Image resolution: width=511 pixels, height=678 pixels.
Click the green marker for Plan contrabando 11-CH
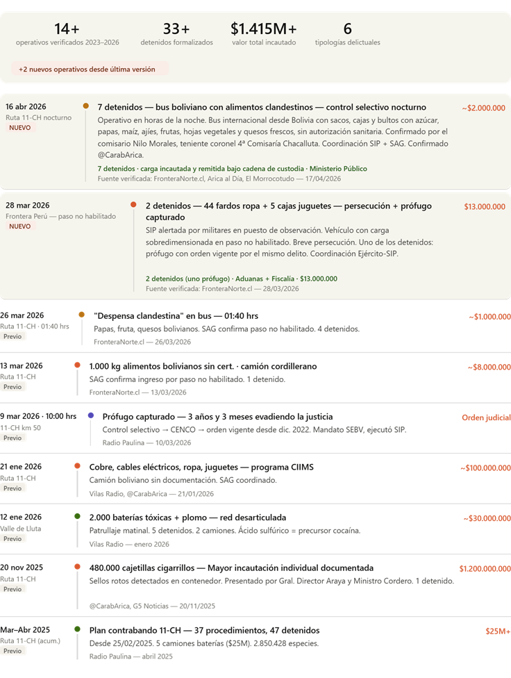point(77,629)
